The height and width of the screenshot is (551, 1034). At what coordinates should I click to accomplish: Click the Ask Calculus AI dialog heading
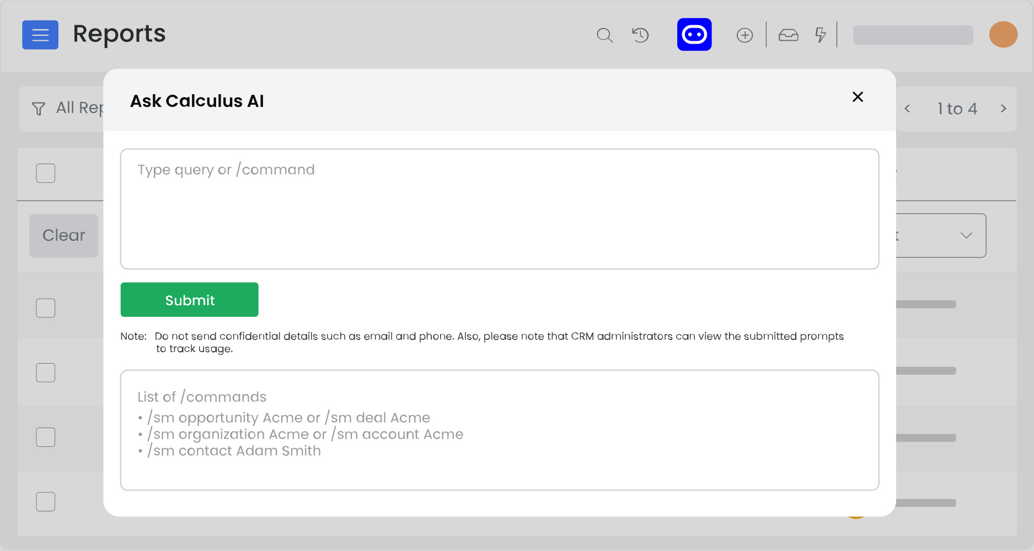(197, 101)
